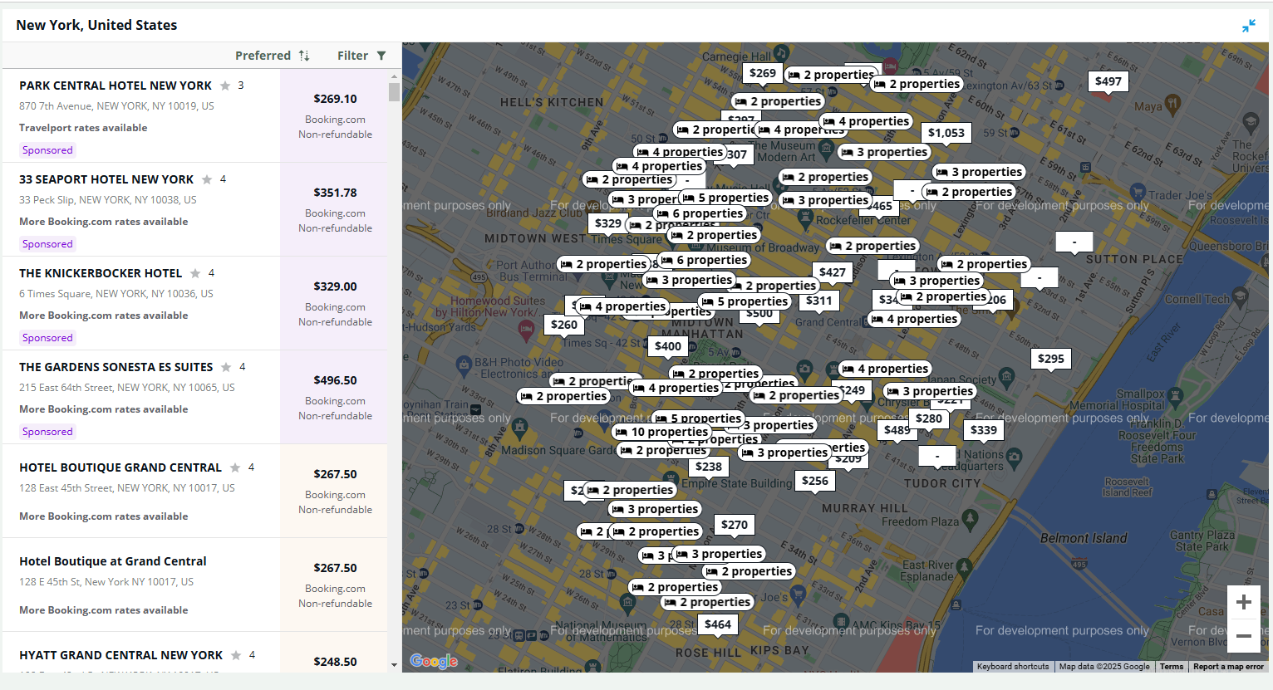
Task: View more Booking.com rates for 33 Seaport Hotel
Action: pos(104,222)
